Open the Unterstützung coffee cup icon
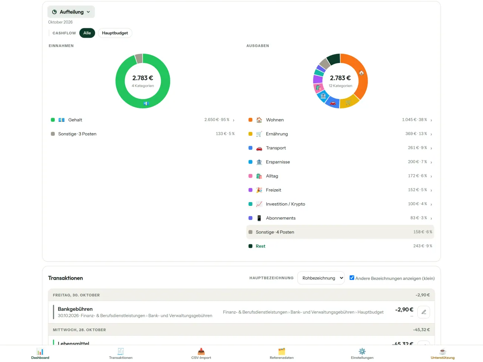This screenshot has width=483, height=362. (x=443, y=351)
